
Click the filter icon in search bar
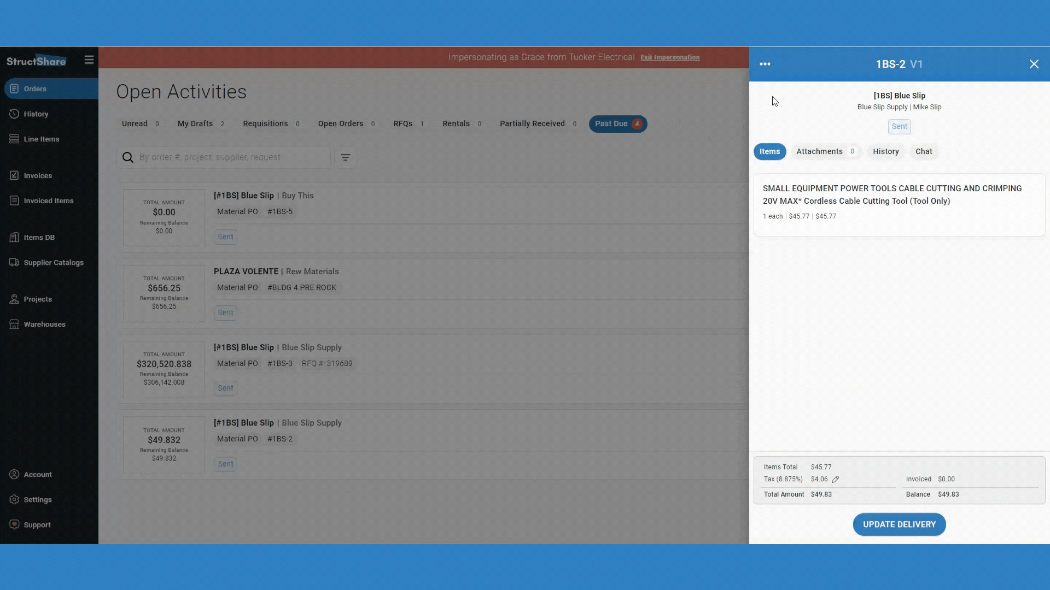coord(346,157)
